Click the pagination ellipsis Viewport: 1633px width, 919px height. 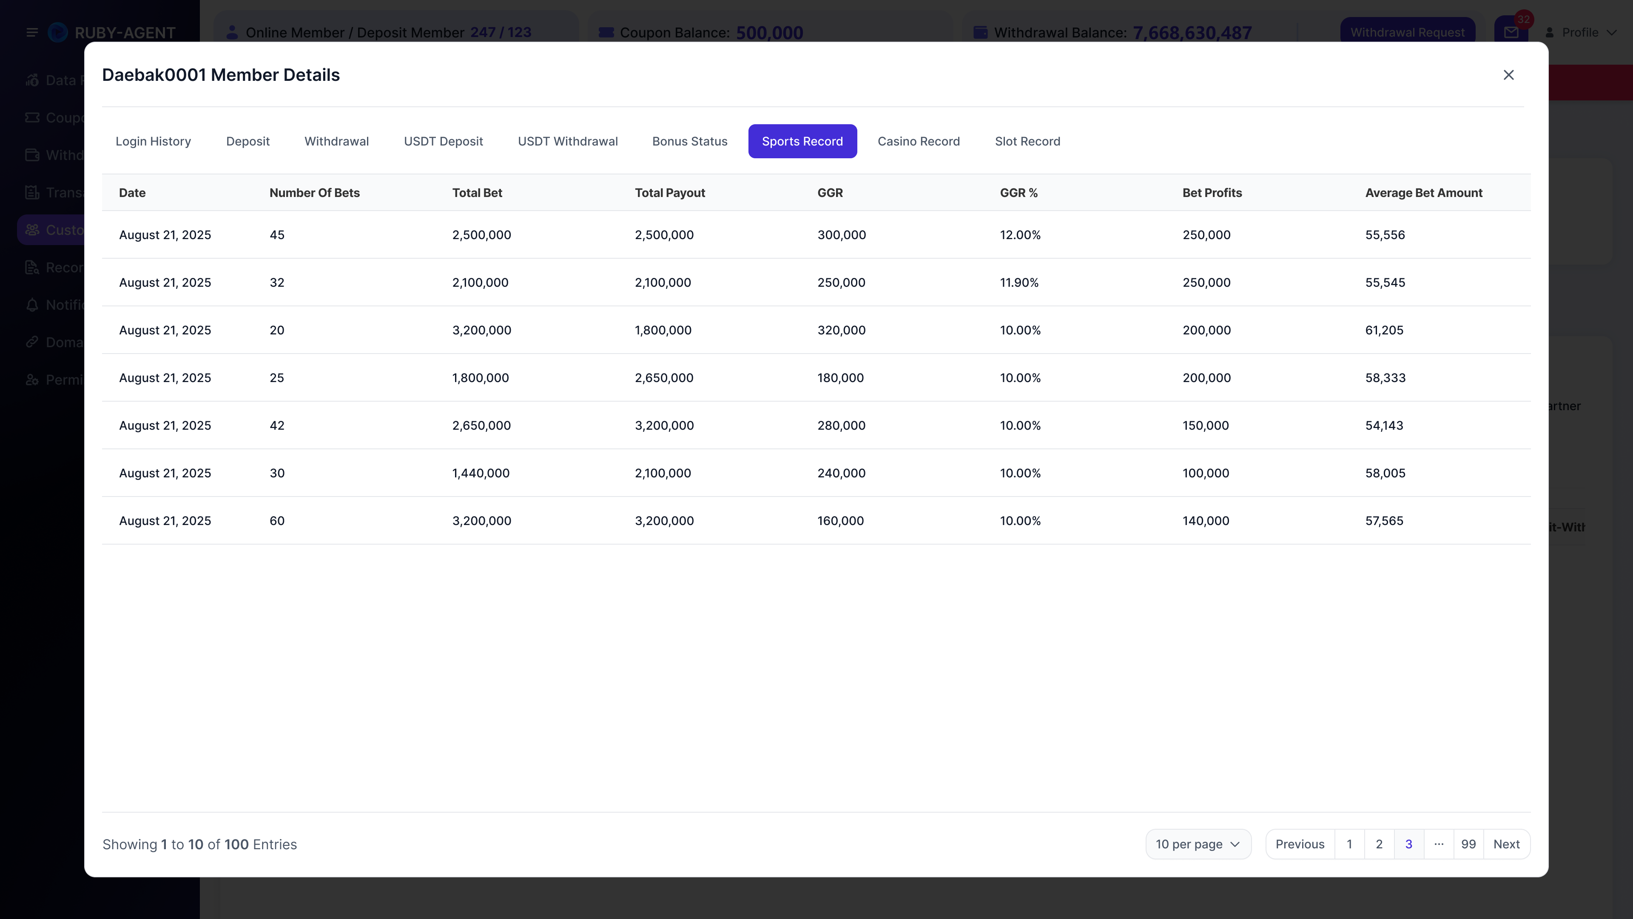click(x=1438, y=844)
